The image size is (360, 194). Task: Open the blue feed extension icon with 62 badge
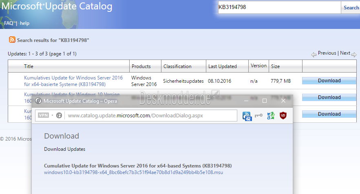pyautogui.click(x=247, y=116)
